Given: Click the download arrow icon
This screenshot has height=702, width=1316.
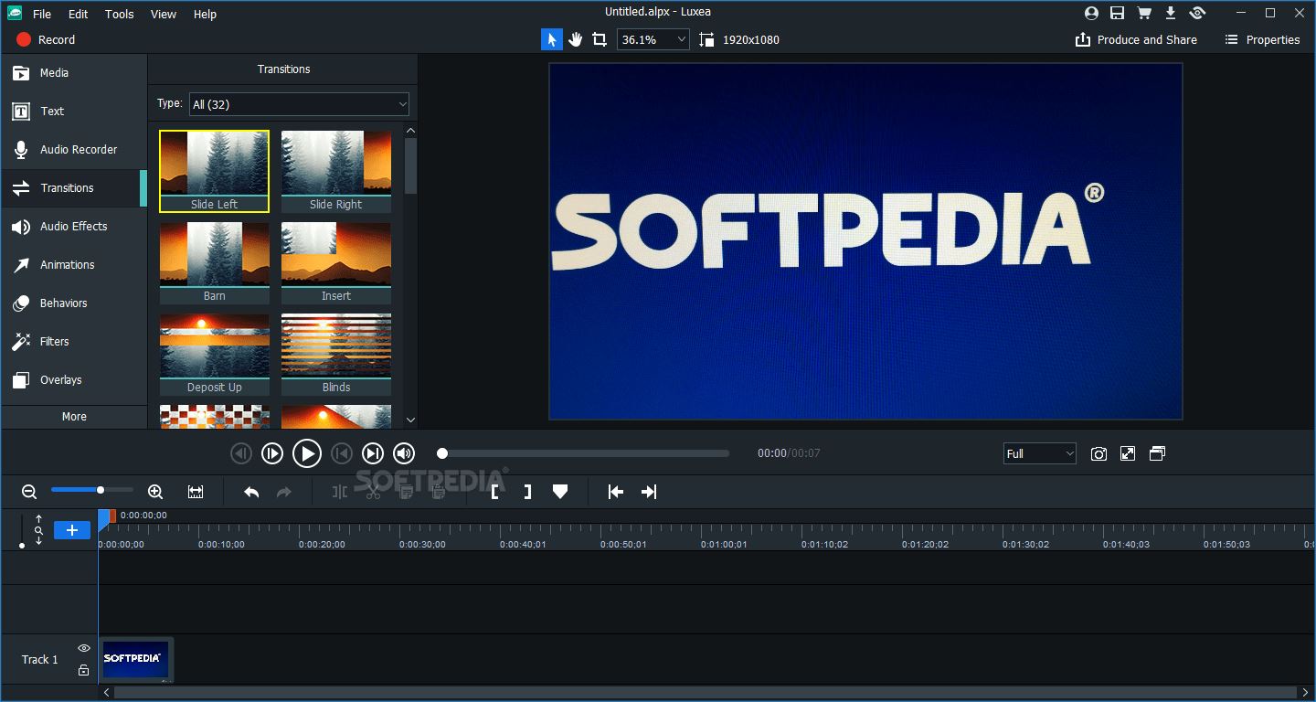Looking at the screenshot, I should click(1171, 13).
